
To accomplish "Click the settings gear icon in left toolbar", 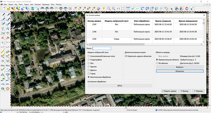I will (x=8, y=88).
